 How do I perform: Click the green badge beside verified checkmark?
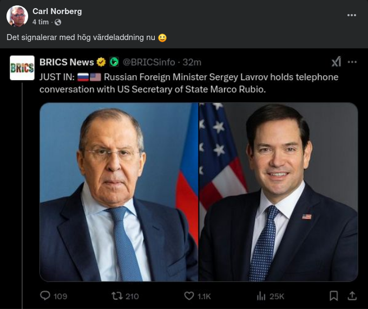(114, 62)
